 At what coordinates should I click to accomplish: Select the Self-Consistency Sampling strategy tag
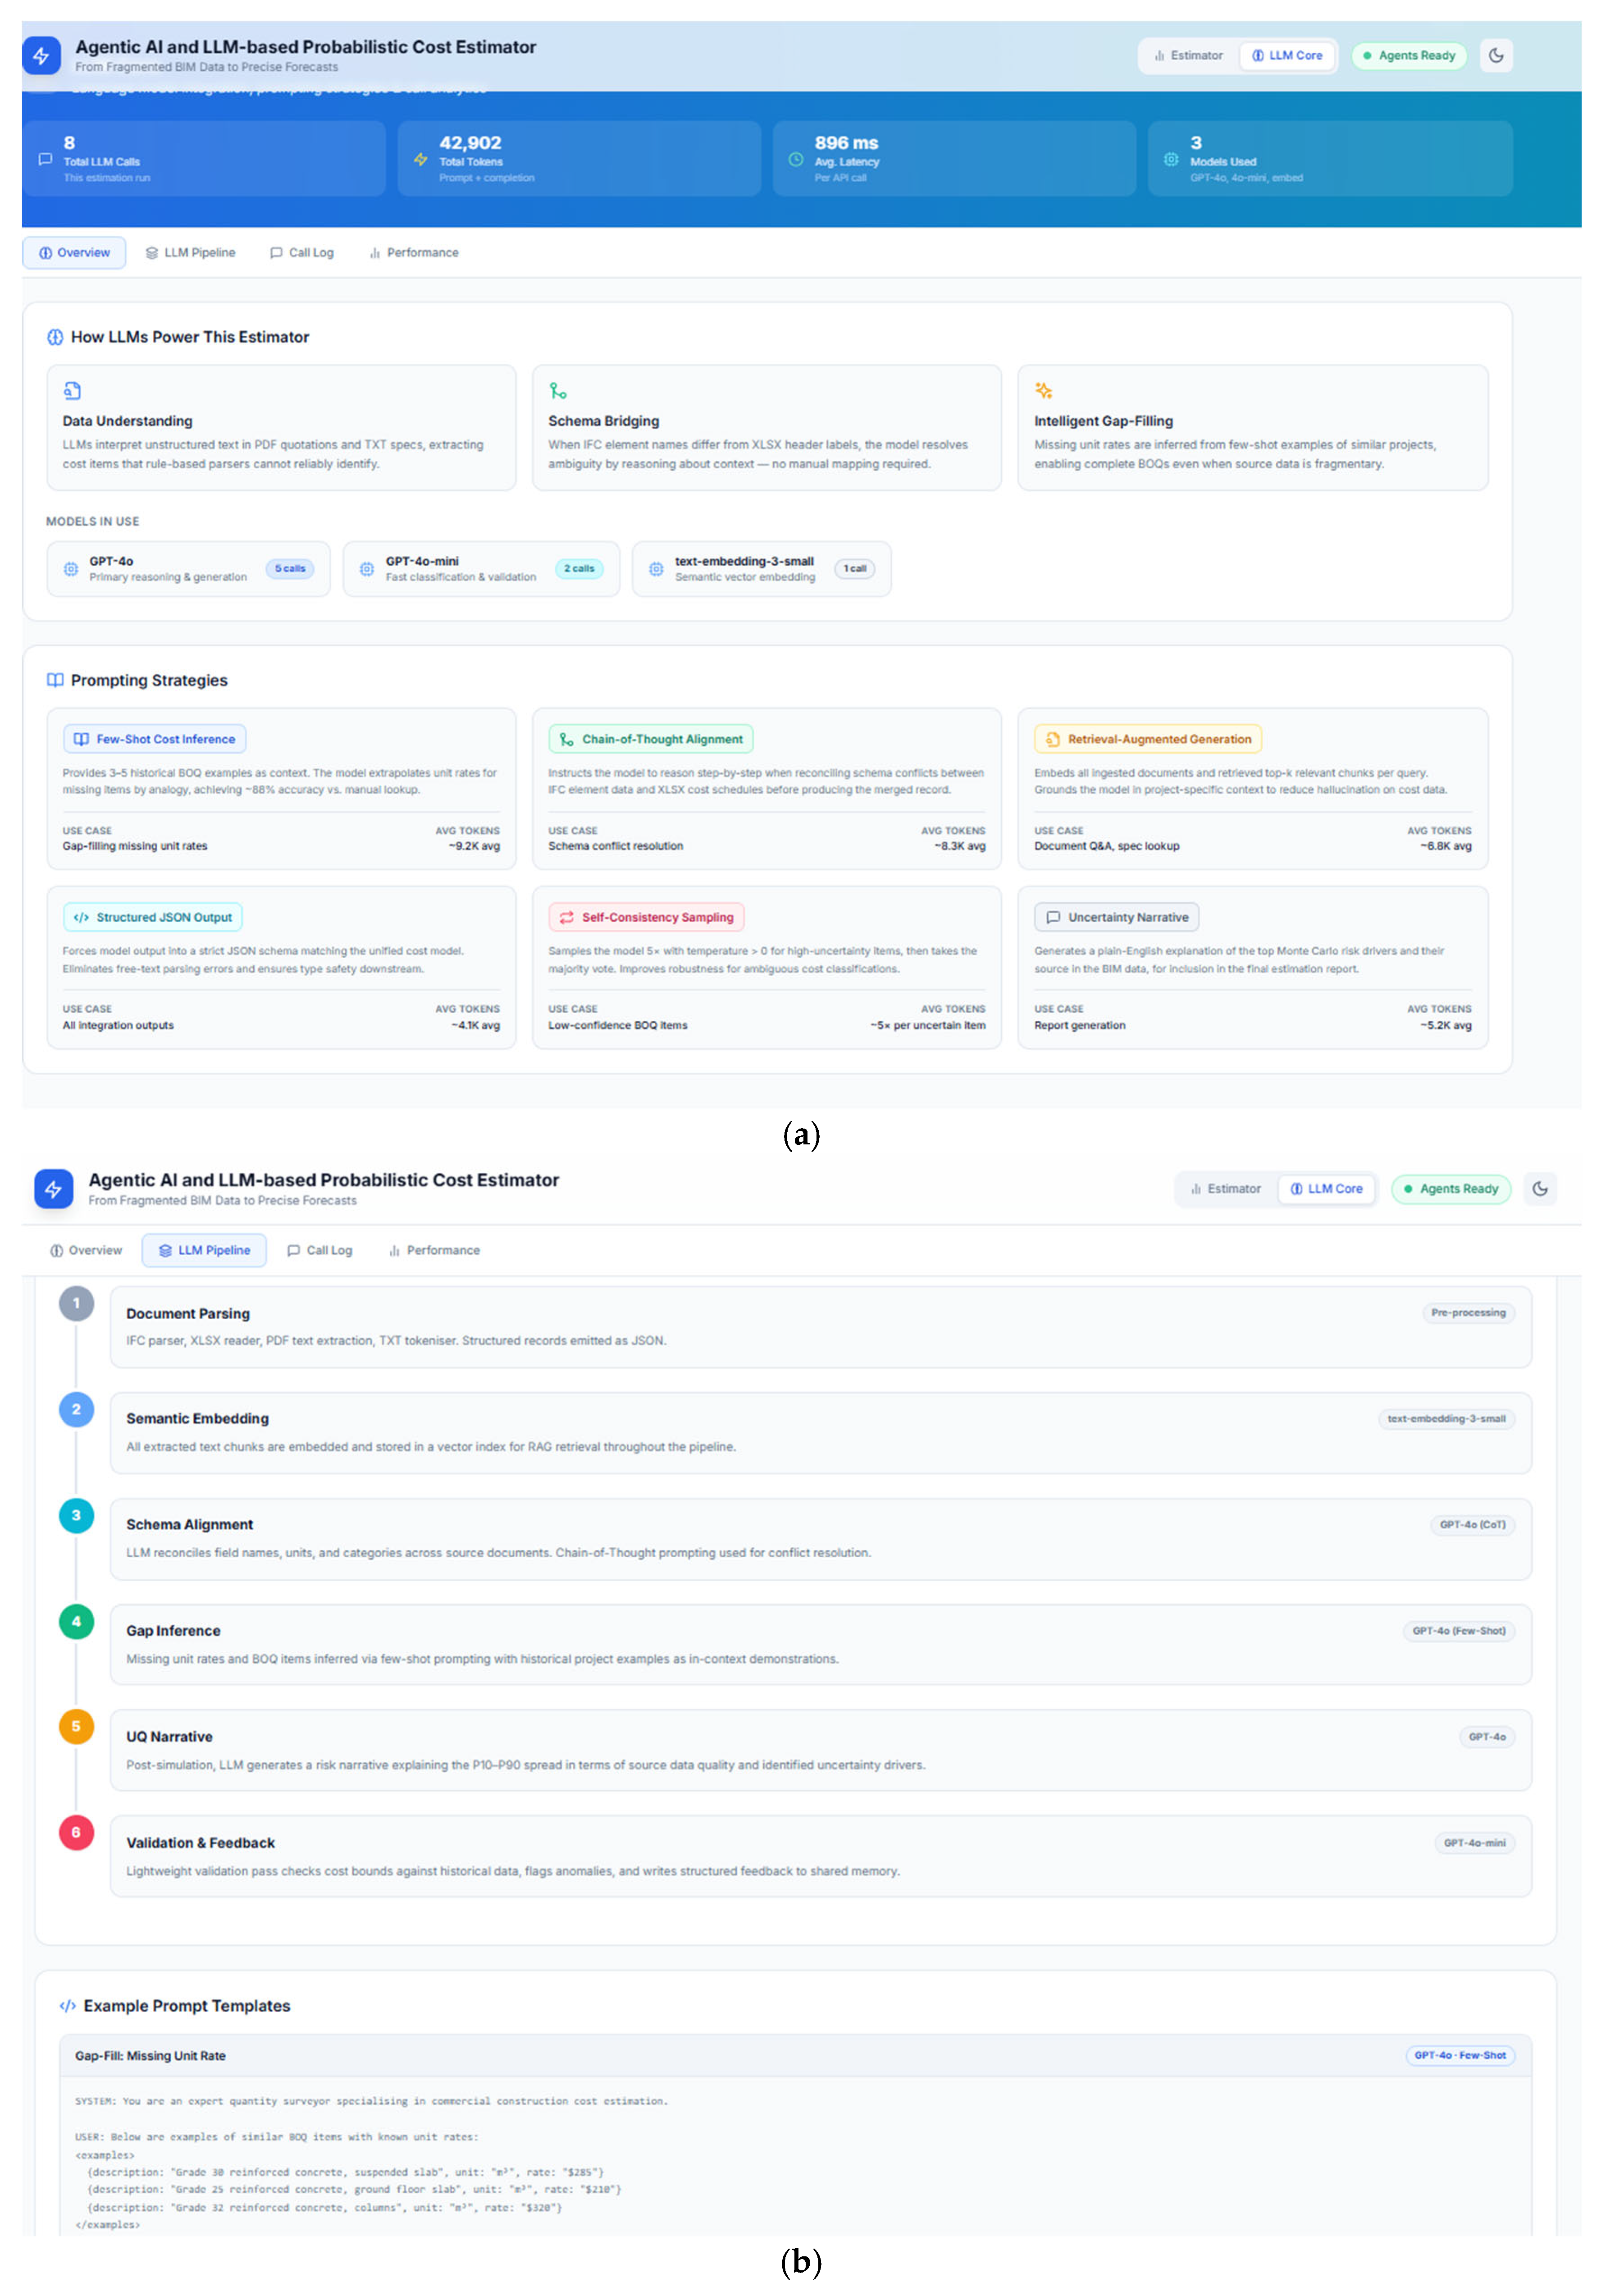point(646,918)
